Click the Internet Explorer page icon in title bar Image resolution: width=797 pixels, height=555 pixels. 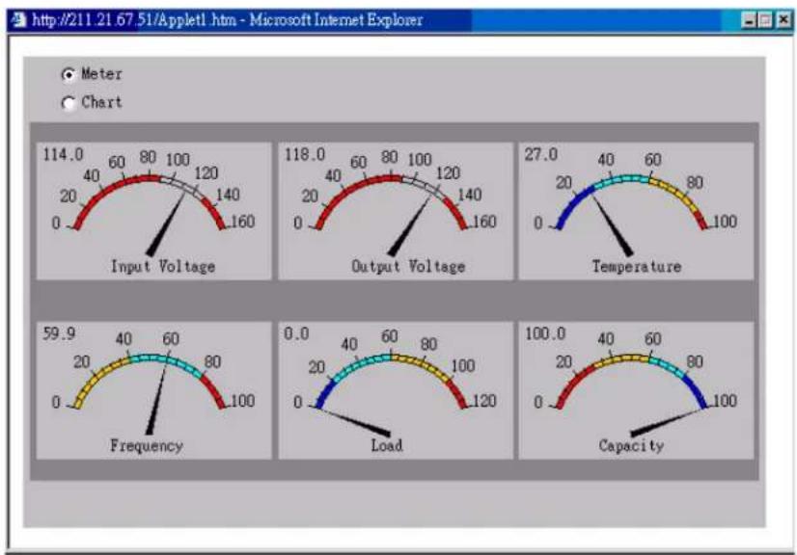tap(18, 20)
